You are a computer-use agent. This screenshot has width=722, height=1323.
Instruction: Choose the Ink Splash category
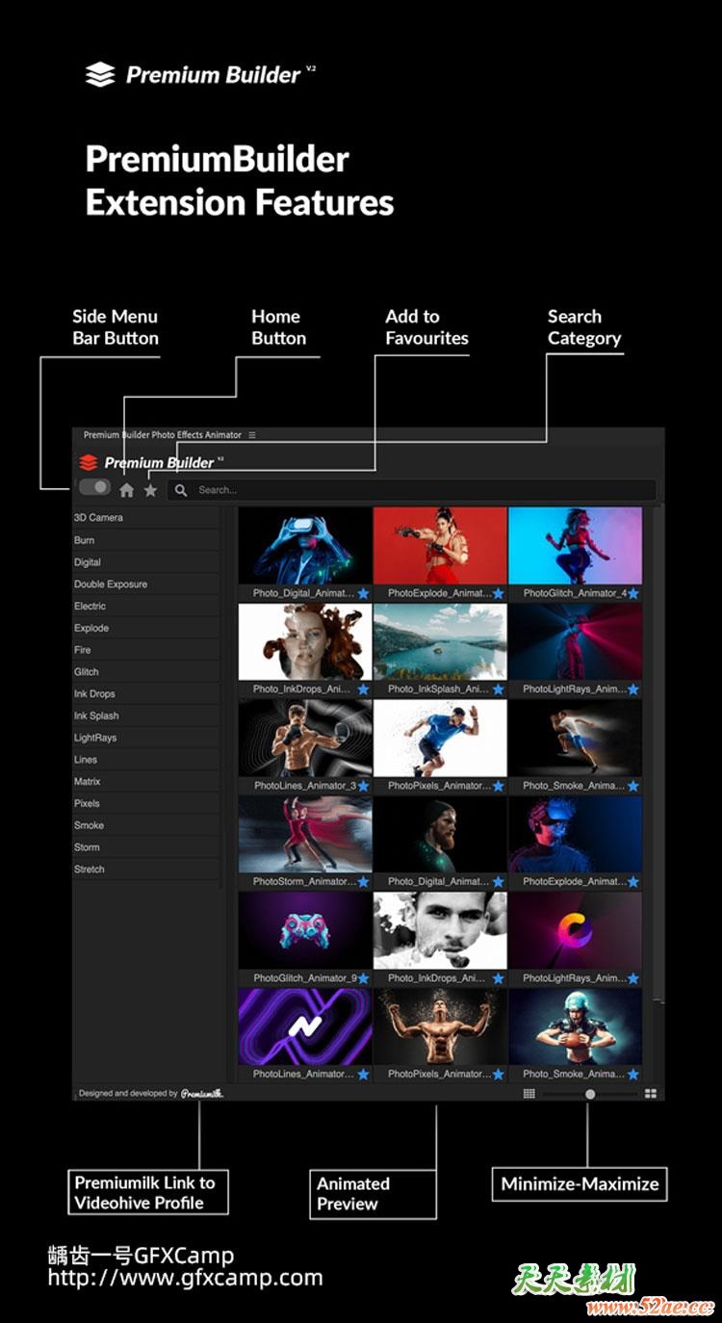click(x=97, y=716)
